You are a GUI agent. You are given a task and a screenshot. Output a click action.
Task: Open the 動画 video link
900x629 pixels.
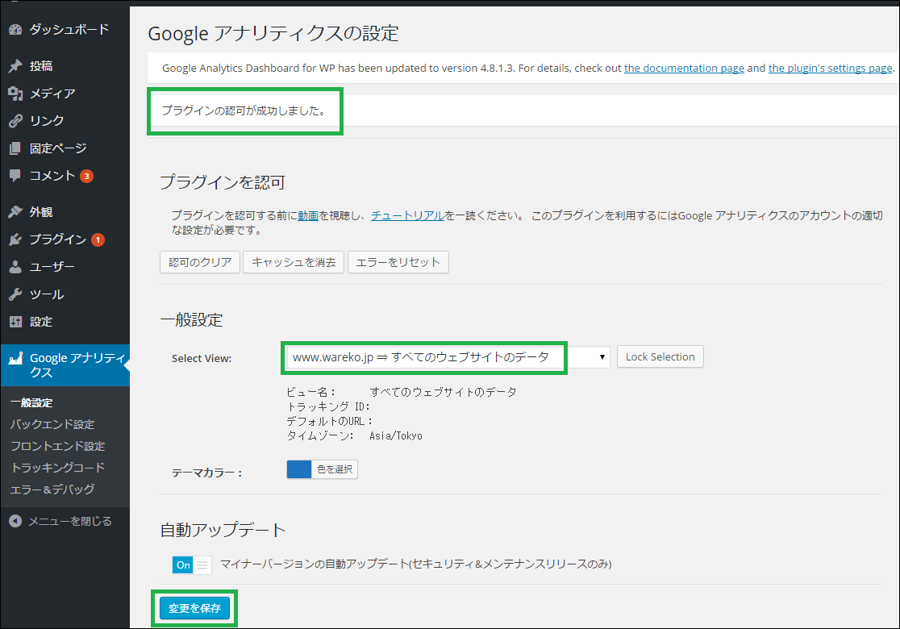click(x=307, y=216)
